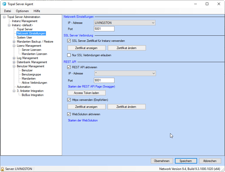Click the Topal app icon in title bar

pos(4,4)
